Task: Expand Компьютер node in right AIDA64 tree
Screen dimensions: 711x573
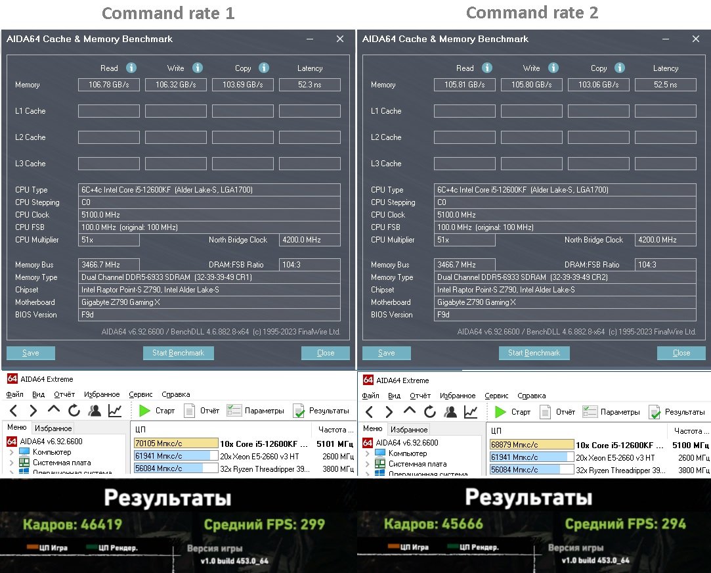Action: tap(367, 453)
